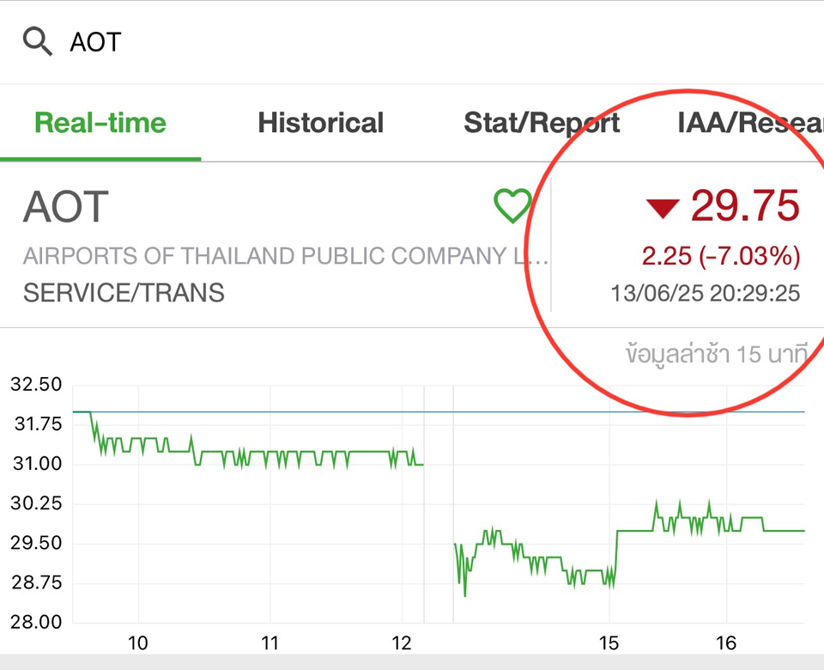The image size is (824, 670).
Task: Click the 28.00 y-axis label
Action: click(36, 622)
